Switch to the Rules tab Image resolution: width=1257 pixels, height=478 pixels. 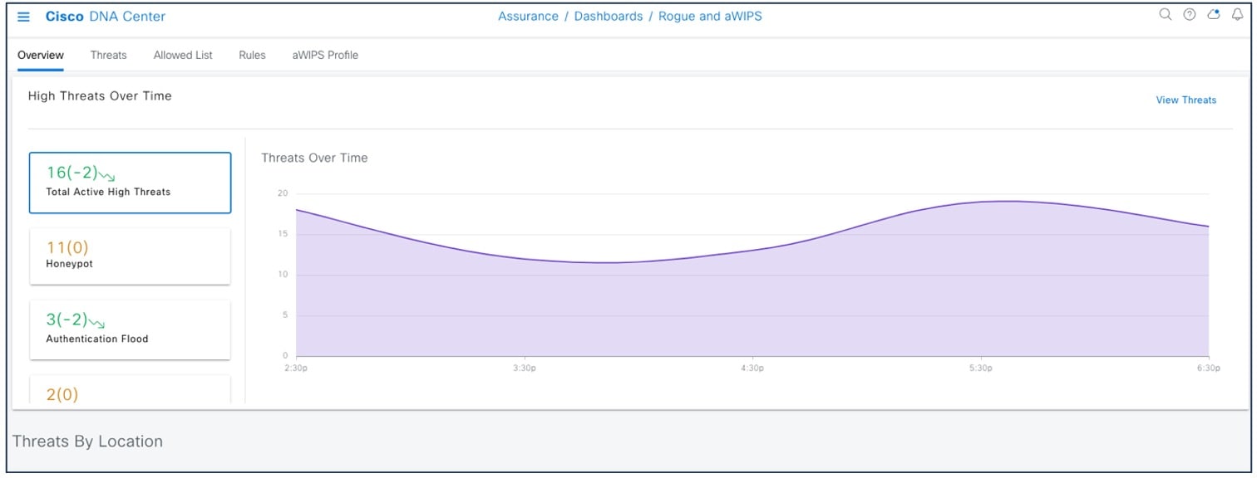point(252,56)
